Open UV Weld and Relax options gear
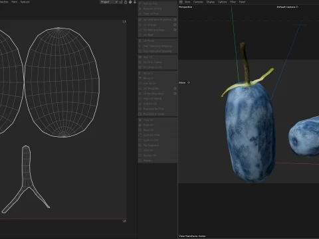The image size is (319, 239). tap(175, 30)
